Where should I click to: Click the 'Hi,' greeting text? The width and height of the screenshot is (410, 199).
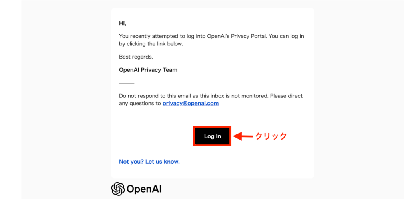[123, 23]
